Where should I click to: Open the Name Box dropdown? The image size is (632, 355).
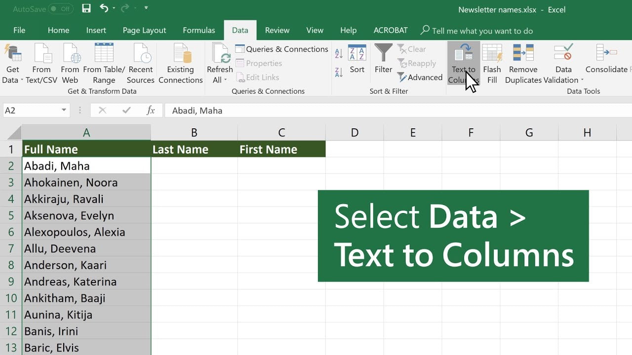pyautogui.click(x=64, y=110)
